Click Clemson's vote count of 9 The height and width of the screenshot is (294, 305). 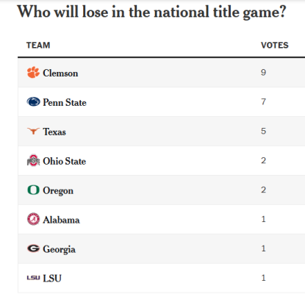[263, 72]
